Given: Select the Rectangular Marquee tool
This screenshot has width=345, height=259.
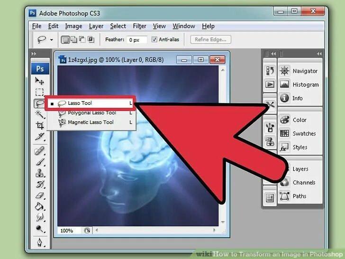Looking at the screenshot, I should coord(40,92).
